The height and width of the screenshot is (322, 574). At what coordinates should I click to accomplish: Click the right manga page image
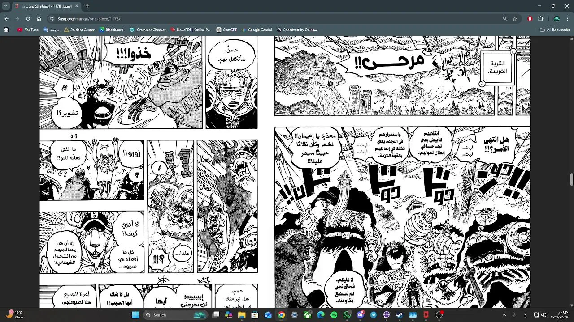[402, 172]
